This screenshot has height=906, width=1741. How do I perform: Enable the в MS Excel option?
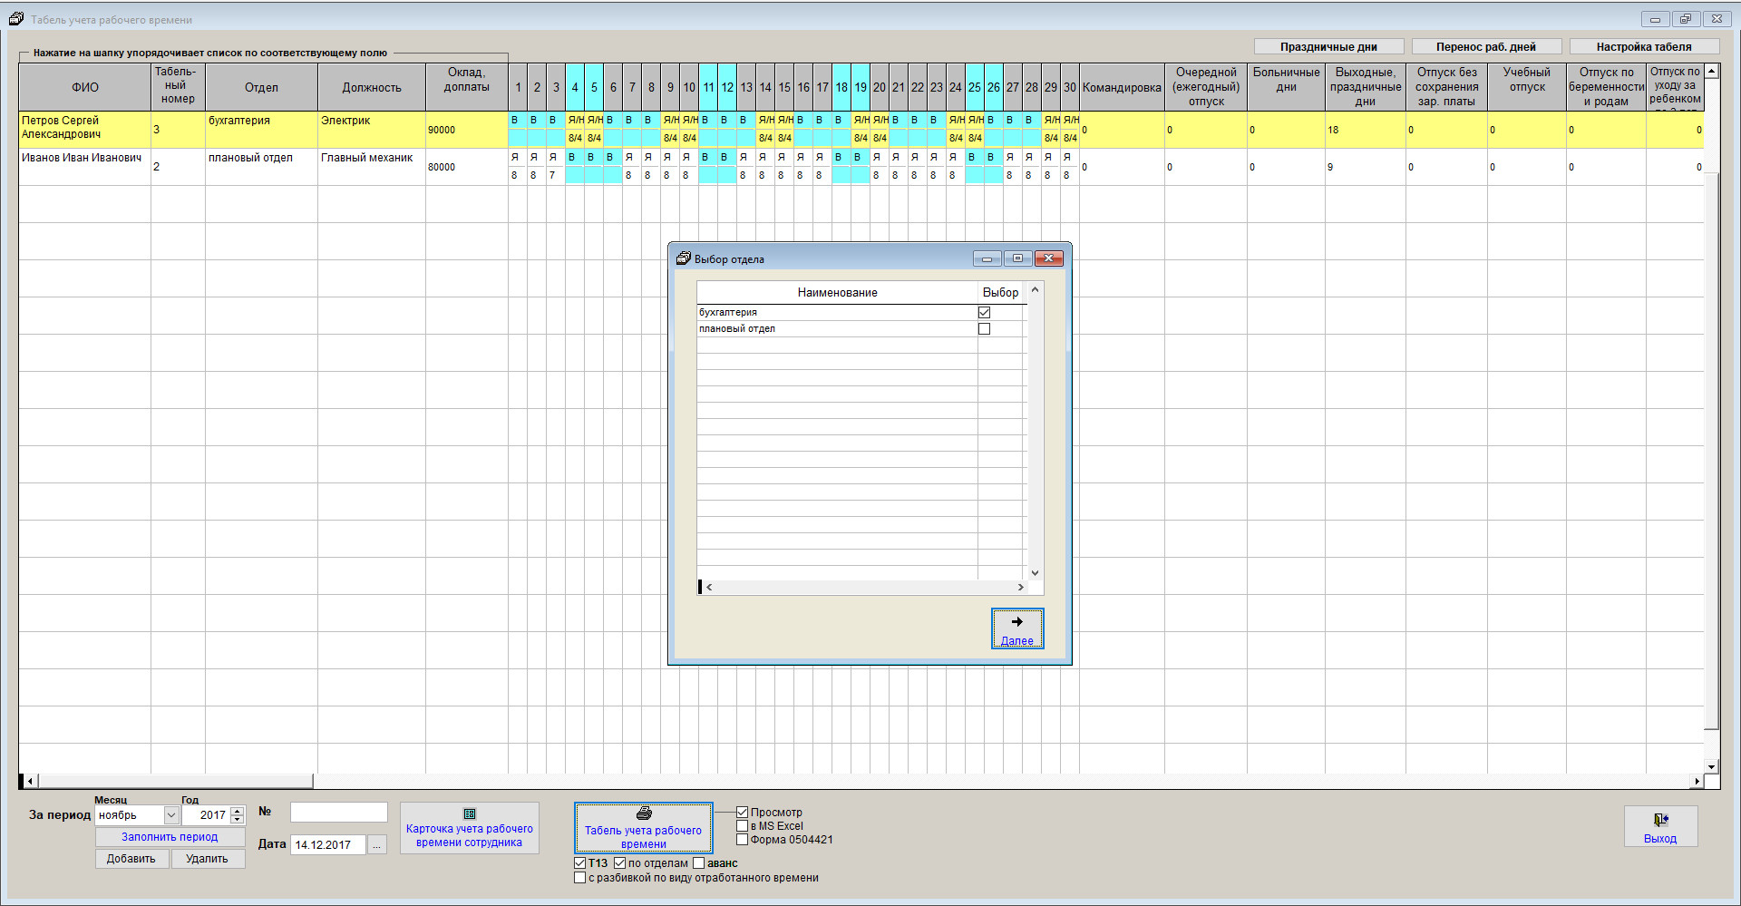(x=743, y=826)
